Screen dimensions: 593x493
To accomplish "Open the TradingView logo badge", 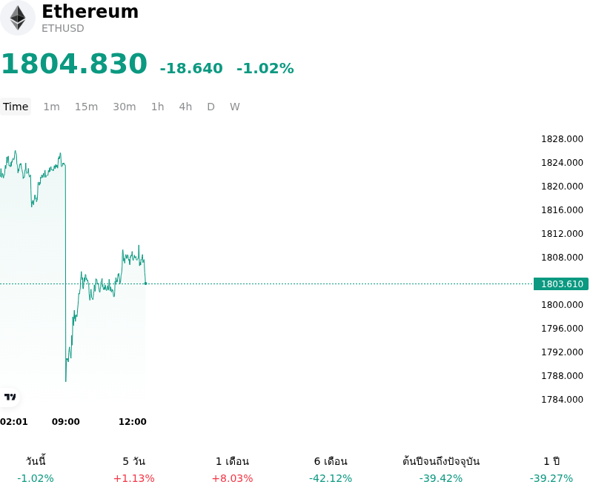I will coord(10,397).
